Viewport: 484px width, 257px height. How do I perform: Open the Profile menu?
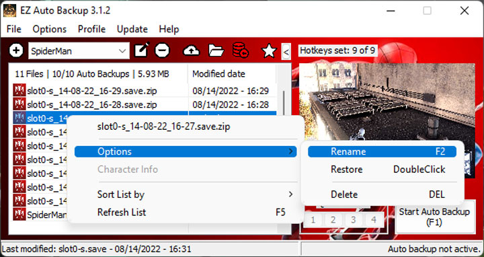tap(91, 29)
